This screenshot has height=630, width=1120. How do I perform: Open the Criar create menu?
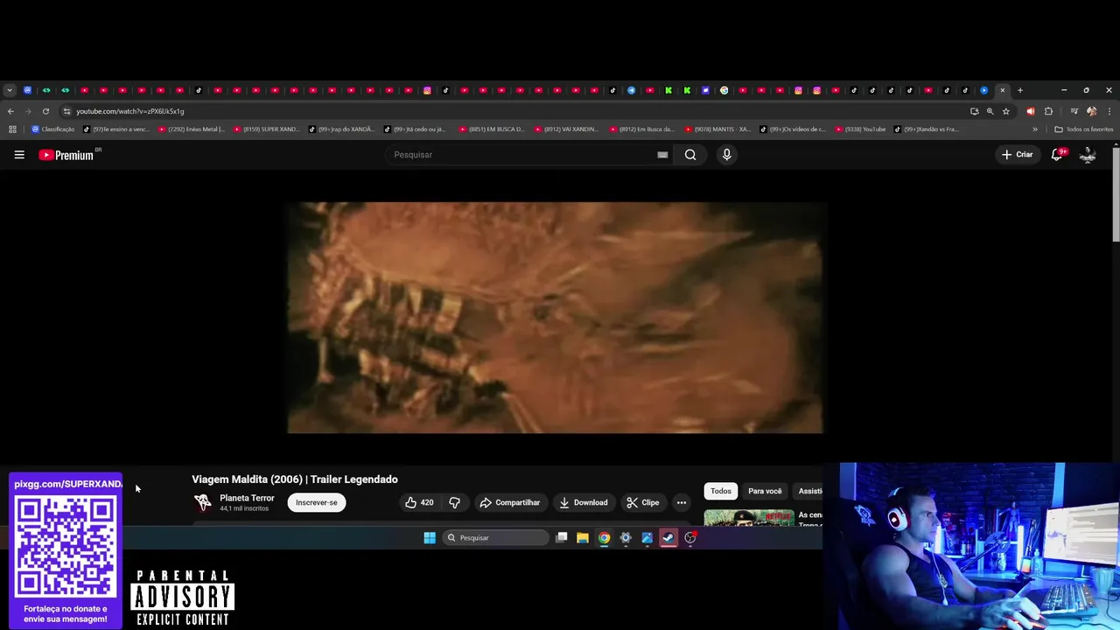[1018, 155]
